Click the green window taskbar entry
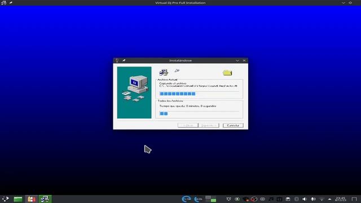This screenshot has width=361, height=203. (x=18, y=199)
